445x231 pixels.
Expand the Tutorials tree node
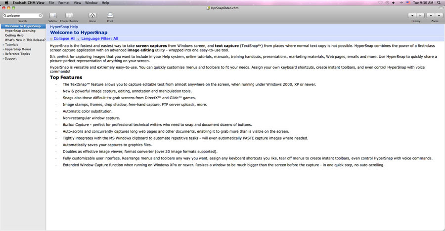point(3,45)
